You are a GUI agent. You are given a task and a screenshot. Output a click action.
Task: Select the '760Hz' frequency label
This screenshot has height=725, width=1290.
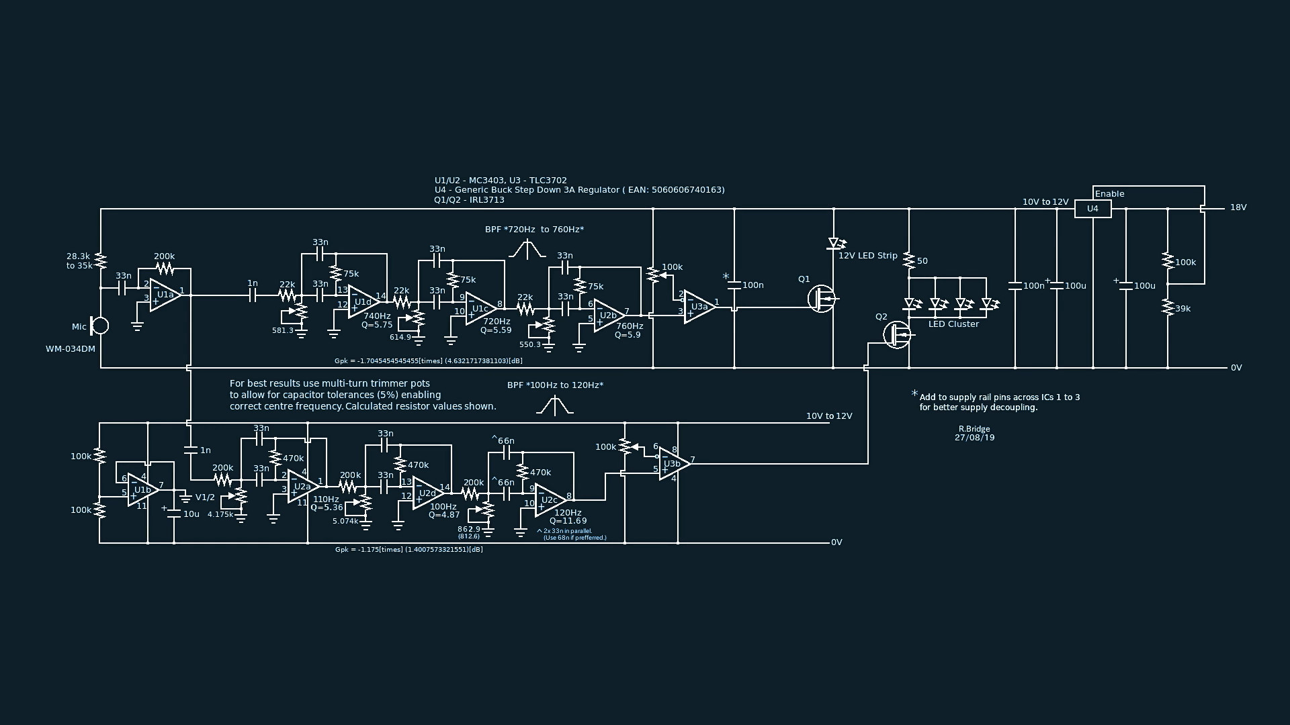630,326
